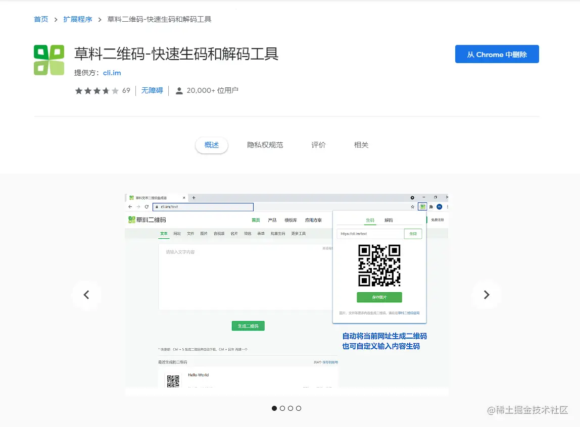This screenshot has width=580, height=427.
Task: Click the 20,000+ 位用户 text
Action: (212, 90)
